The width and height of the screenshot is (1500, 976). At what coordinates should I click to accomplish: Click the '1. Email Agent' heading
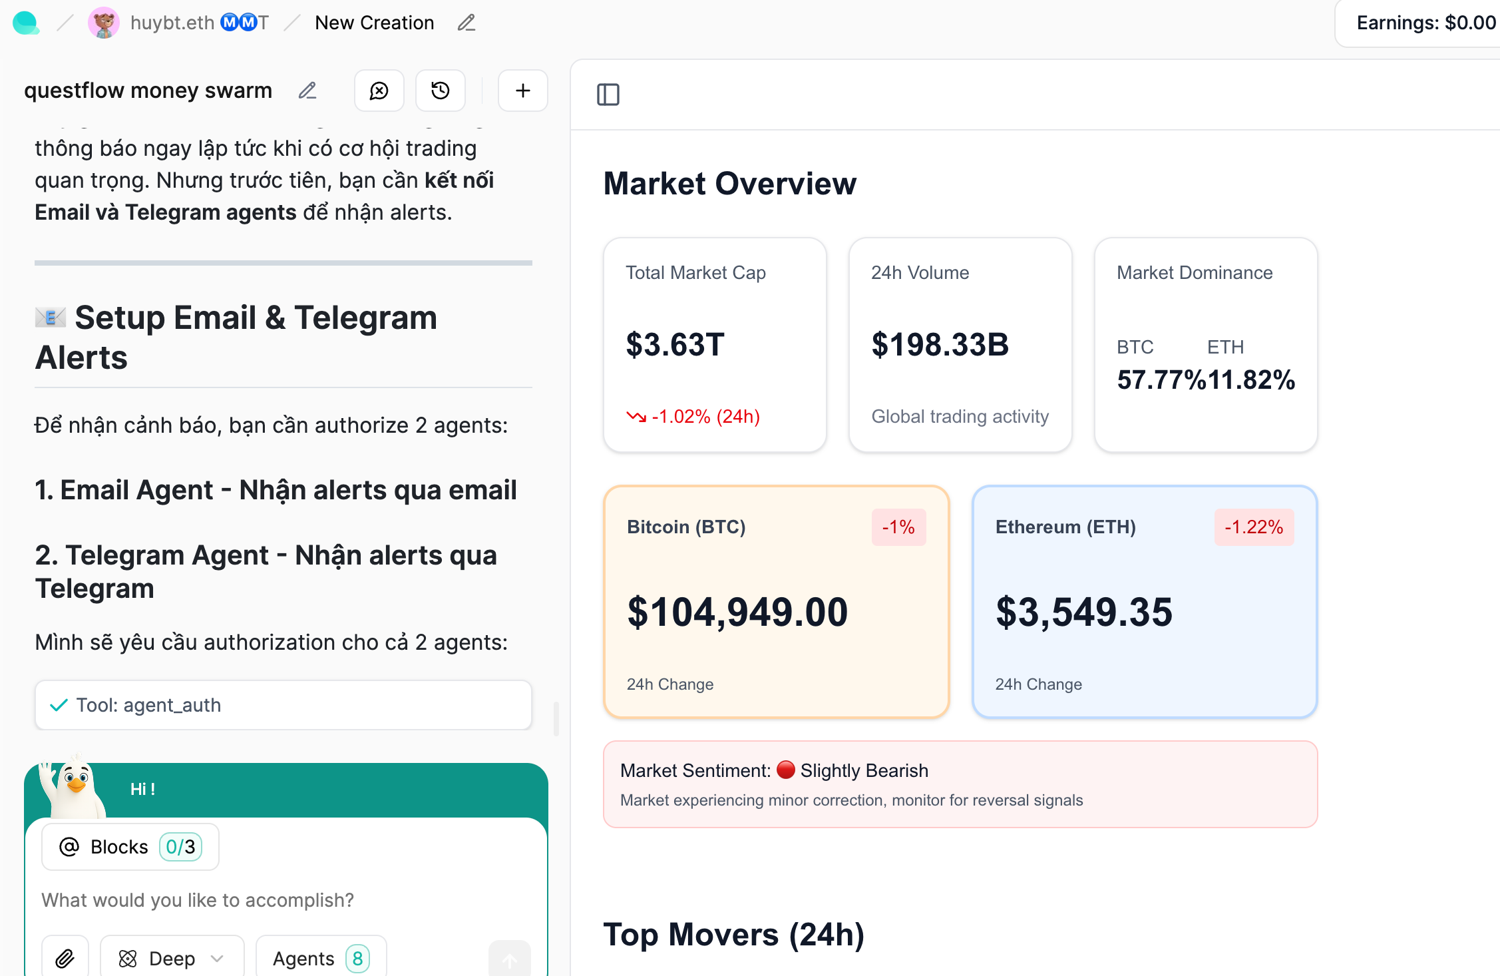pyautogui.click(x=276, y=490)
